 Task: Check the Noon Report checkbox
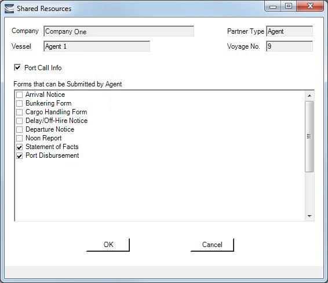click(x=20, y=139)
